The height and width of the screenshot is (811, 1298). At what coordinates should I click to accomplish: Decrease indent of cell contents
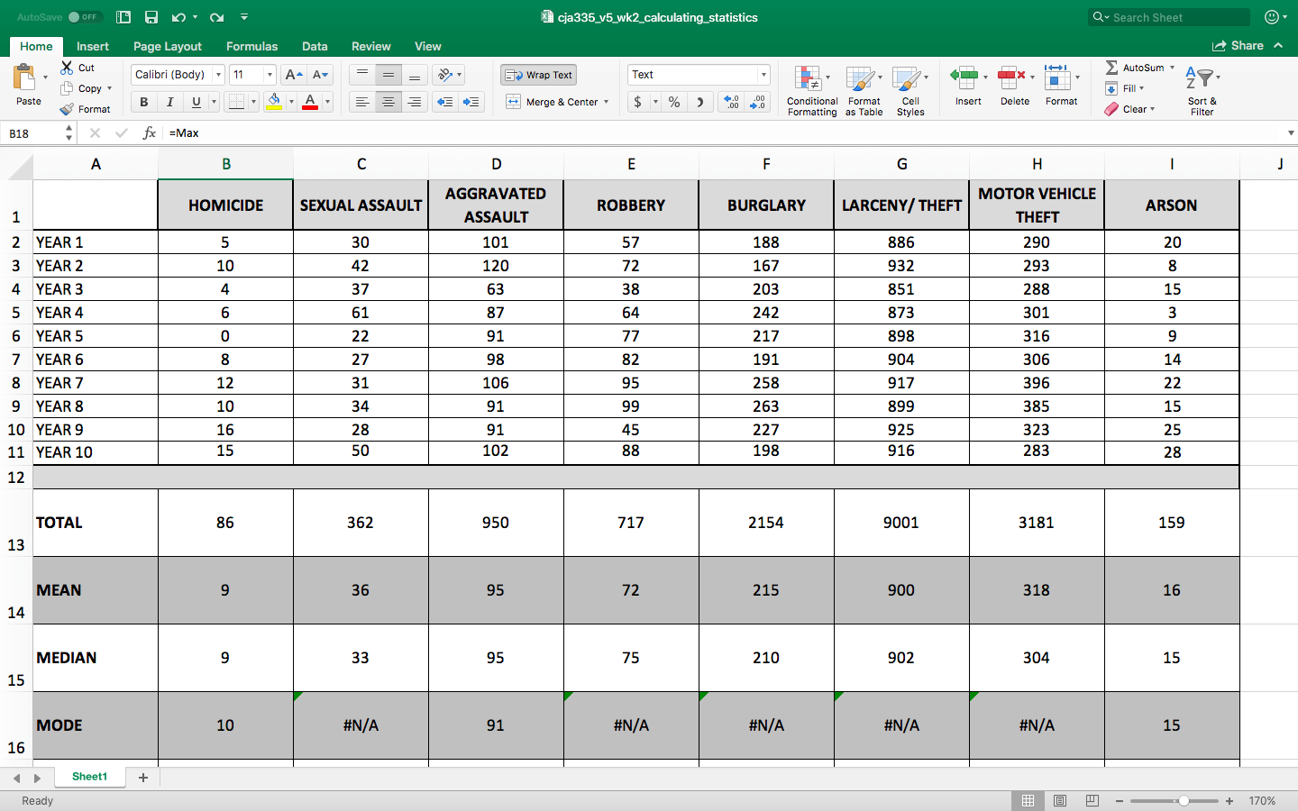tap(444, 102)
